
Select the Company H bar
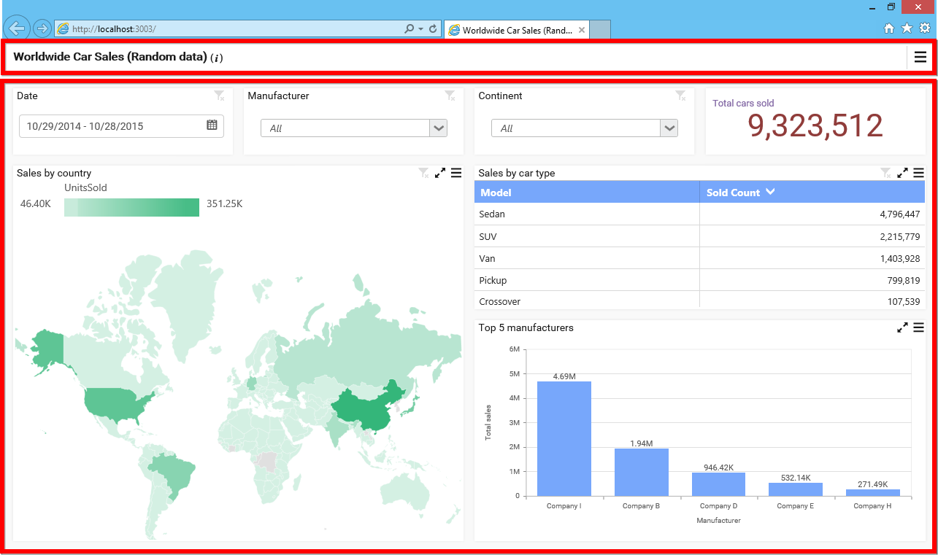pos(873,492)
